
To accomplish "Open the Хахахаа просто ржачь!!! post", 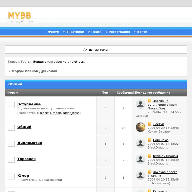I will (162, 174).
